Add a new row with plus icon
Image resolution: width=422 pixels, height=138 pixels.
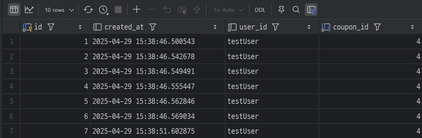coord(137,10)
